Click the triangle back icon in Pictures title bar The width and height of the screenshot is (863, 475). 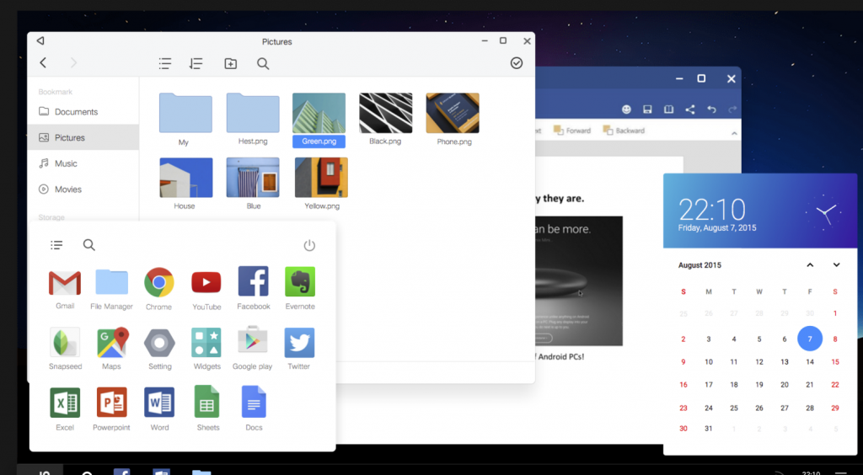[x=40, y=40]
